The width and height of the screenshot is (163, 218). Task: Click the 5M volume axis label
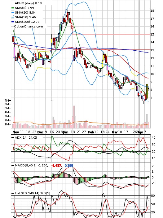[7, 108]
